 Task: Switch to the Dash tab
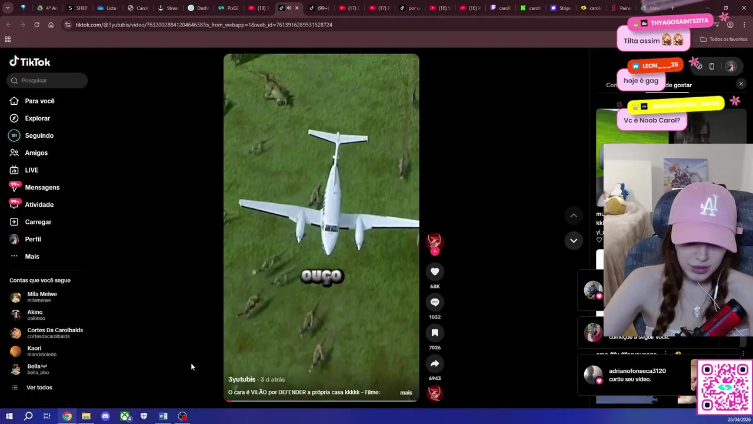click(198, 8)
